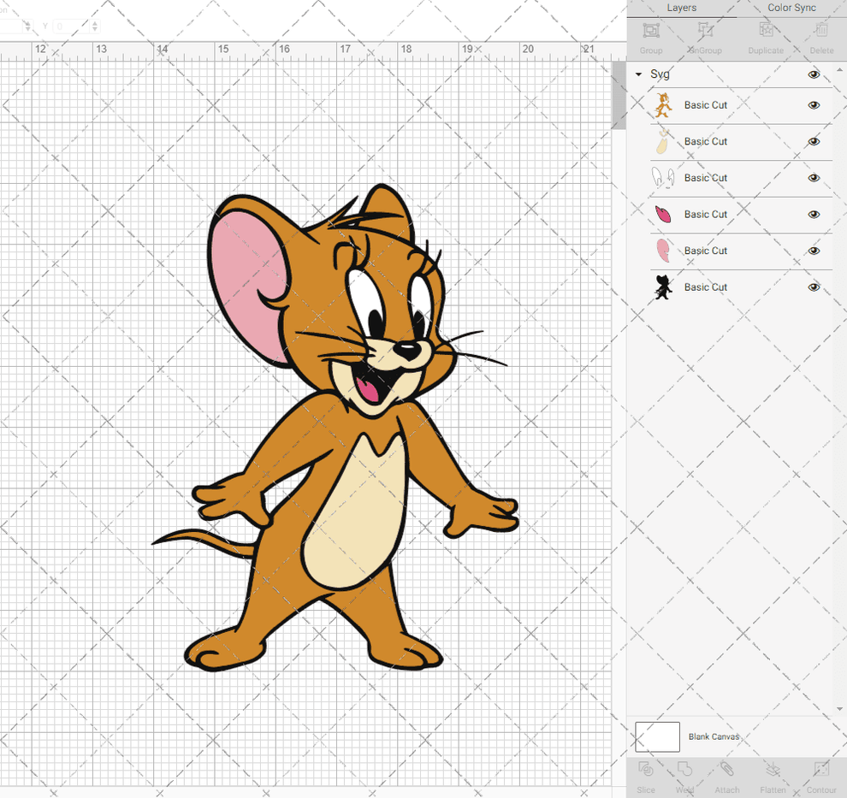Select the pink ear Basic Cut layer thumbnail
Image resolution: width=847 pixels, height=798 pixels.
665,251
